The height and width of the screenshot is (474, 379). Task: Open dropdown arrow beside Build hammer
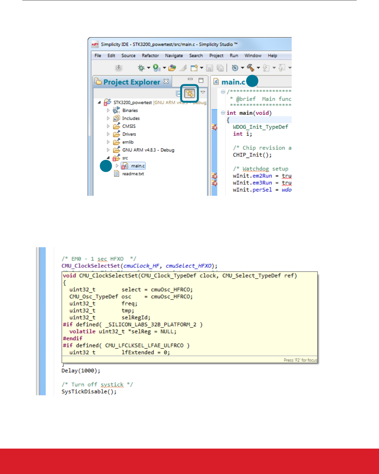258,68
